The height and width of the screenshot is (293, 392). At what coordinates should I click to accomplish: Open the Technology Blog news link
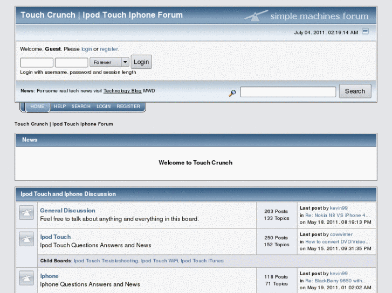coord(122,91)
